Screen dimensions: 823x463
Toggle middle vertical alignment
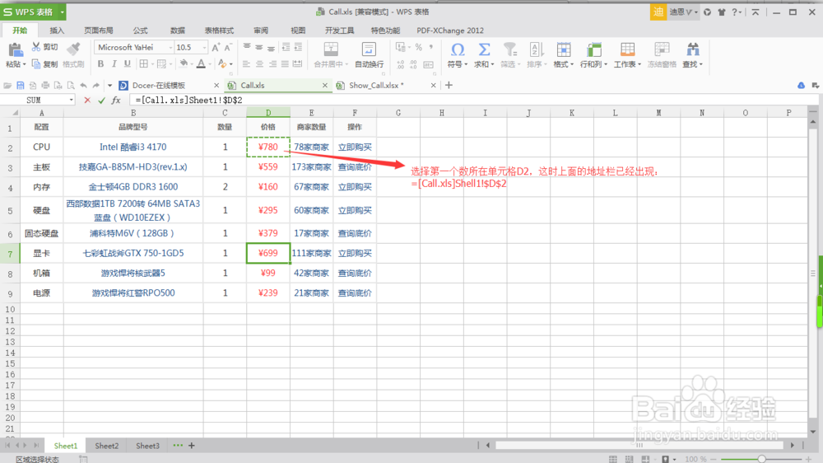click(x=259, y=47)
